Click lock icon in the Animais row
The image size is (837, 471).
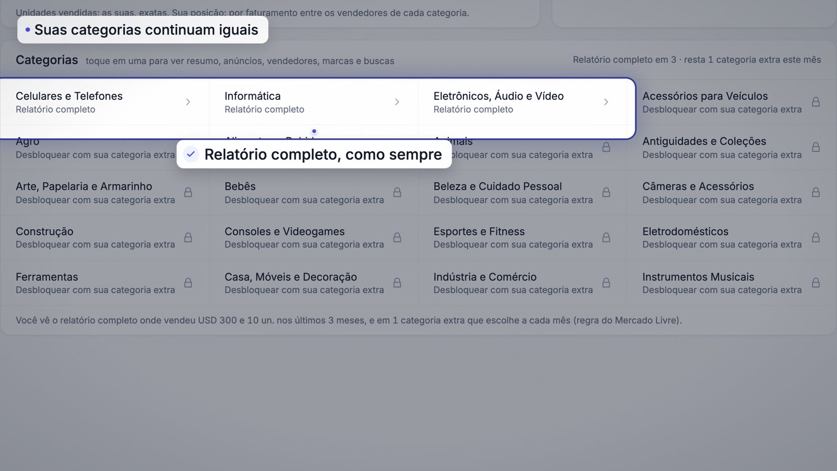coord(606,147)
